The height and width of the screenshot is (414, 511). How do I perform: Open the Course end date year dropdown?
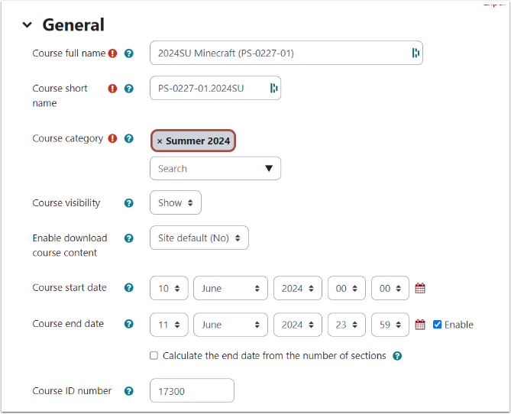[297, 325]
